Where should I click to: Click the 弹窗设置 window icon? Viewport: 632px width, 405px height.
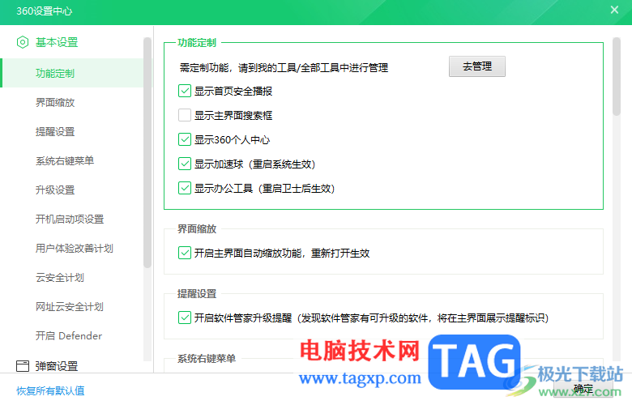[23, 366]
